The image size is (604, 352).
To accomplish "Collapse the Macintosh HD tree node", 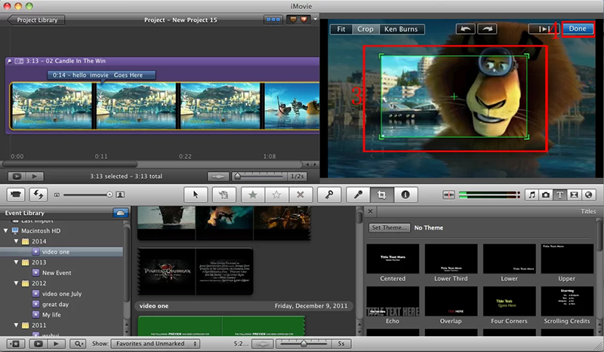I will (6, 231).
